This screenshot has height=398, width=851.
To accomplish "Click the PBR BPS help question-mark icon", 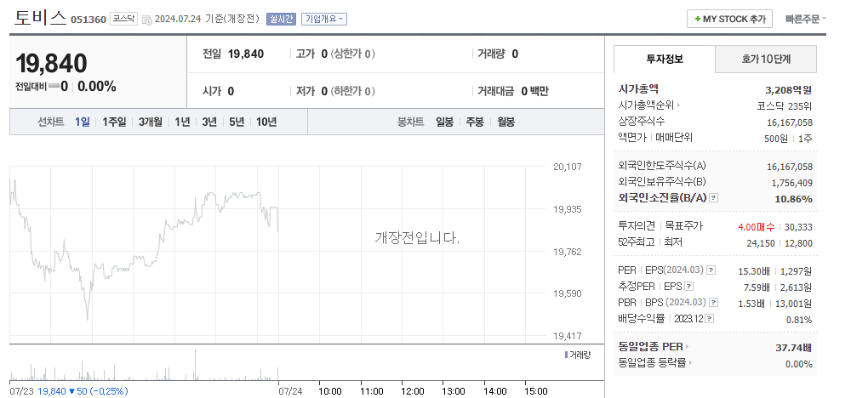I will 714,303.
